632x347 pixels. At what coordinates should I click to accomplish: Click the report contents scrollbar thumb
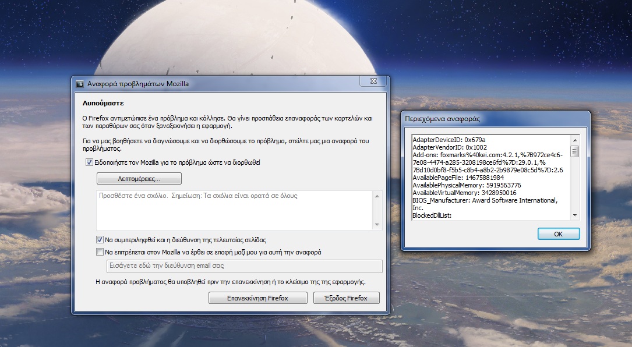pyautogui.click(x=575, y=151)
